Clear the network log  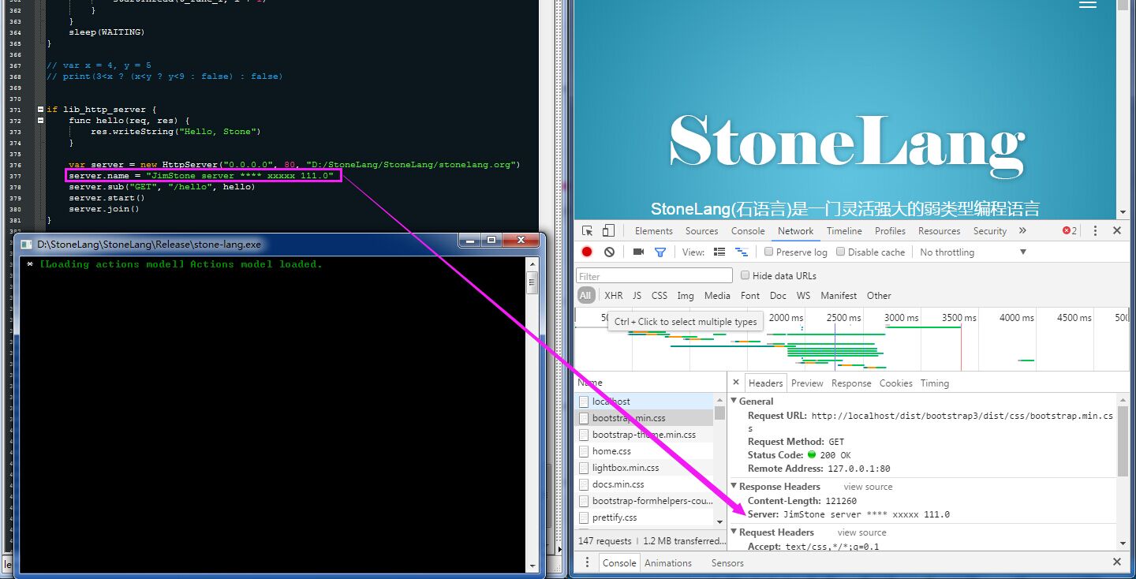pyautogui.click(x=609, y=252)
